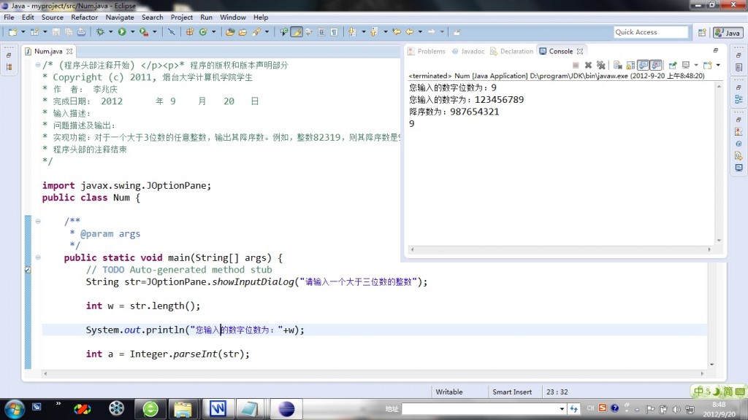This screenshot has width=748, height=420.
Task: Click the Quick Access search field
Action: click(651, 32)
